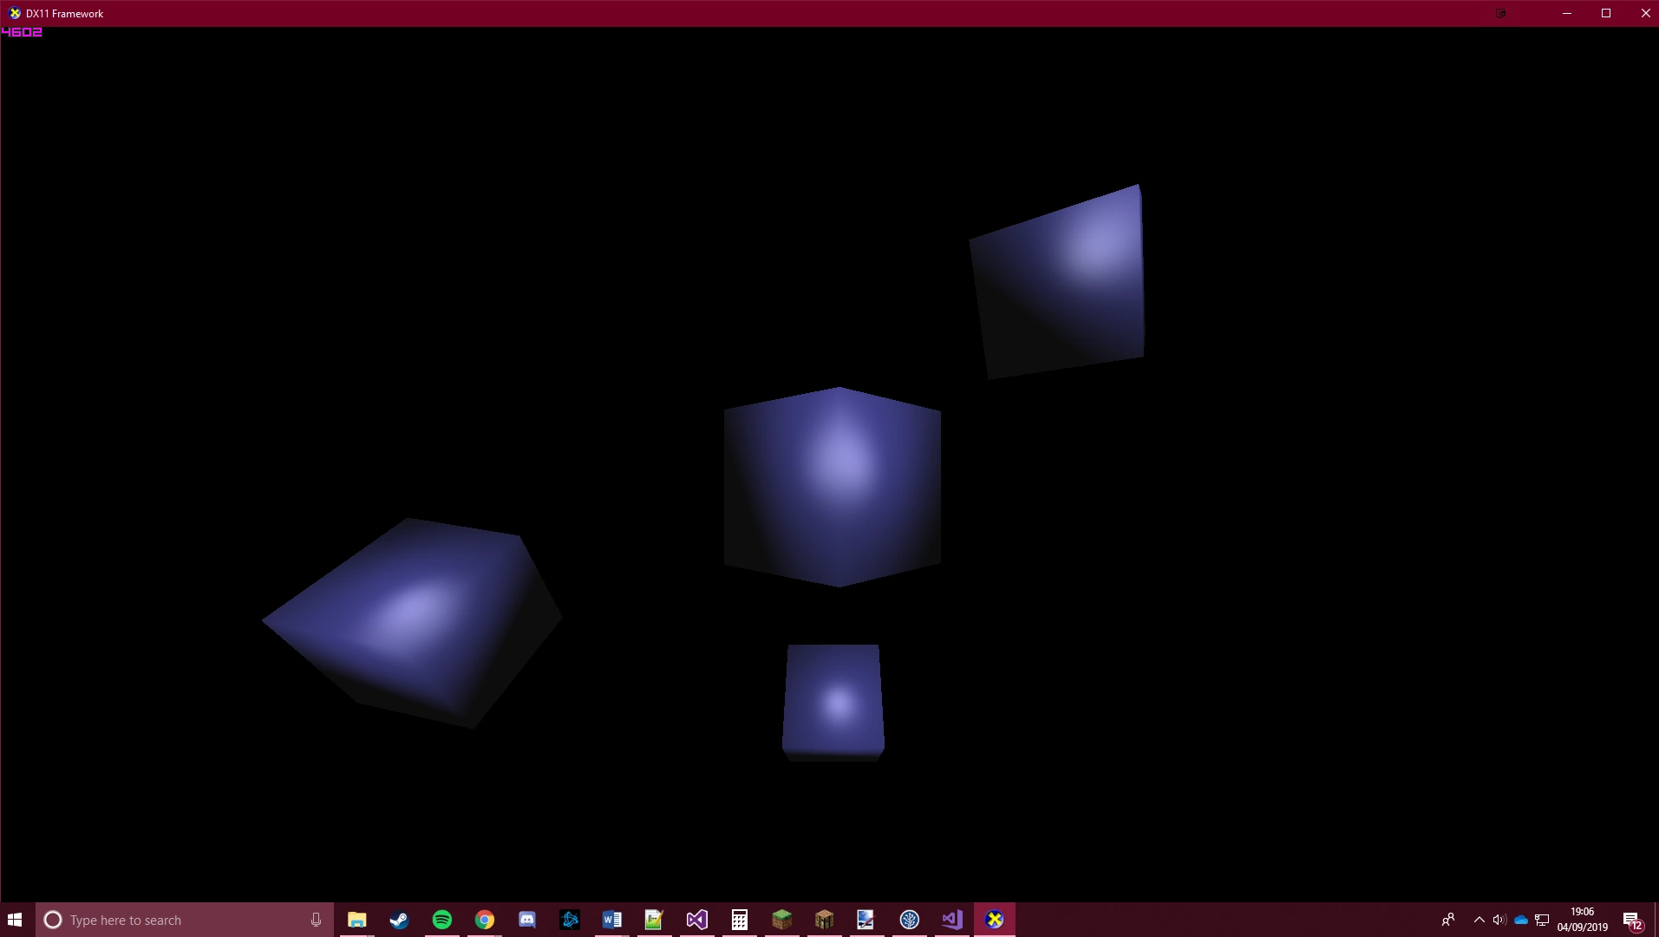This screenshot has width=1659, height=937.
Task: Maximize the DX11 Framework window
Action: coord(1605,13)
